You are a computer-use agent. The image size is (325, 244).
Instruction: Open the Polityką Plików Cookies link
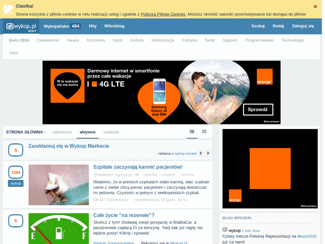(163, 14)
